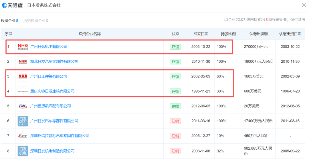
Task: Click the 18000万元人民币 capital cell
Action: point(258,62)
